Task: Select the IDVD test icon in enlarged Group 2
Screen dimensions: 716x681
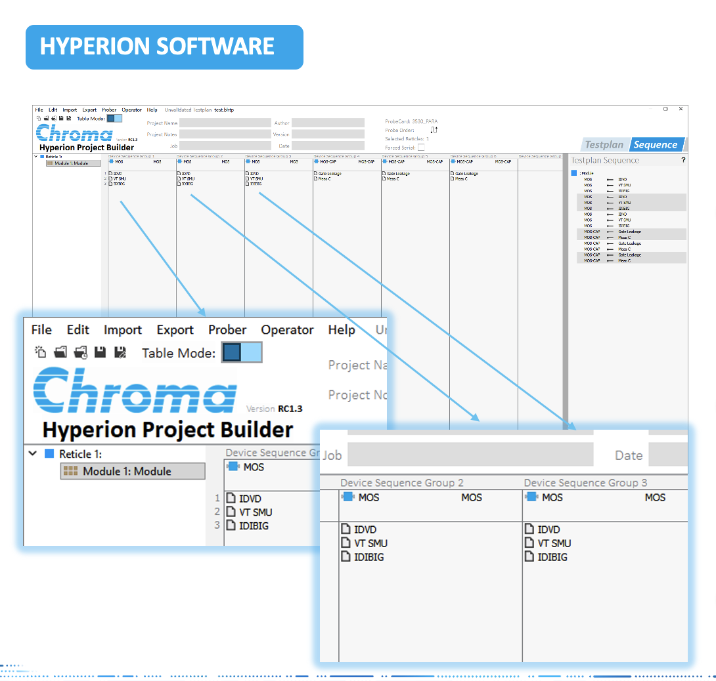Action: pyautogui.click(x=346, y=529)
